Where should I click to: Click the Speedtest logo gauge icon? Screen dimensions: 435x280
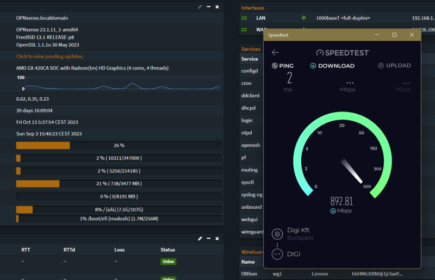point(320,53)
